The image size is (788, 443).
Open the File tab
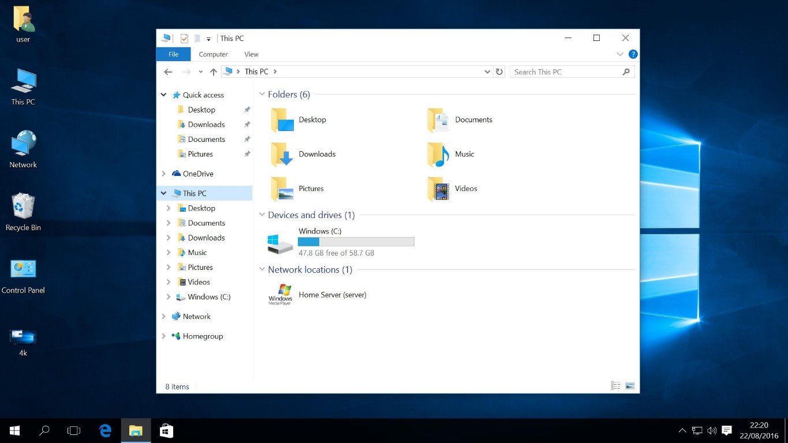(x=173, y=54)
